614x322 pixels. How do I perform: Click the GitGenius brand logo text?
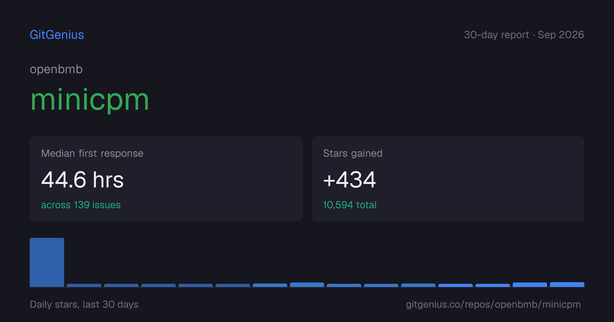click(x=57, y=35)
